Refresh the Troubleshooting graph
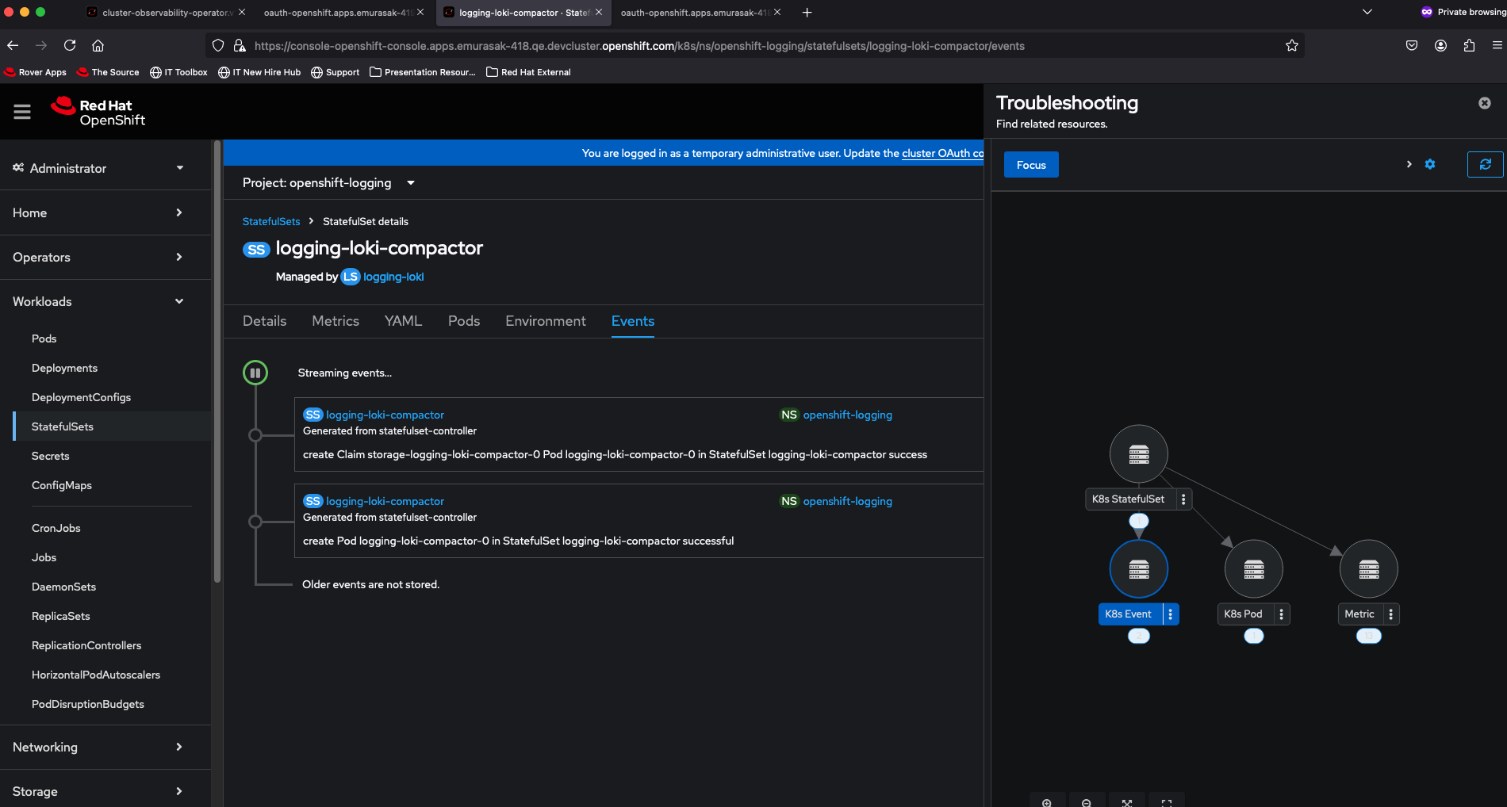Image resolution: width=1507 pixels, height=807 pixels. tap(1486, 164)
